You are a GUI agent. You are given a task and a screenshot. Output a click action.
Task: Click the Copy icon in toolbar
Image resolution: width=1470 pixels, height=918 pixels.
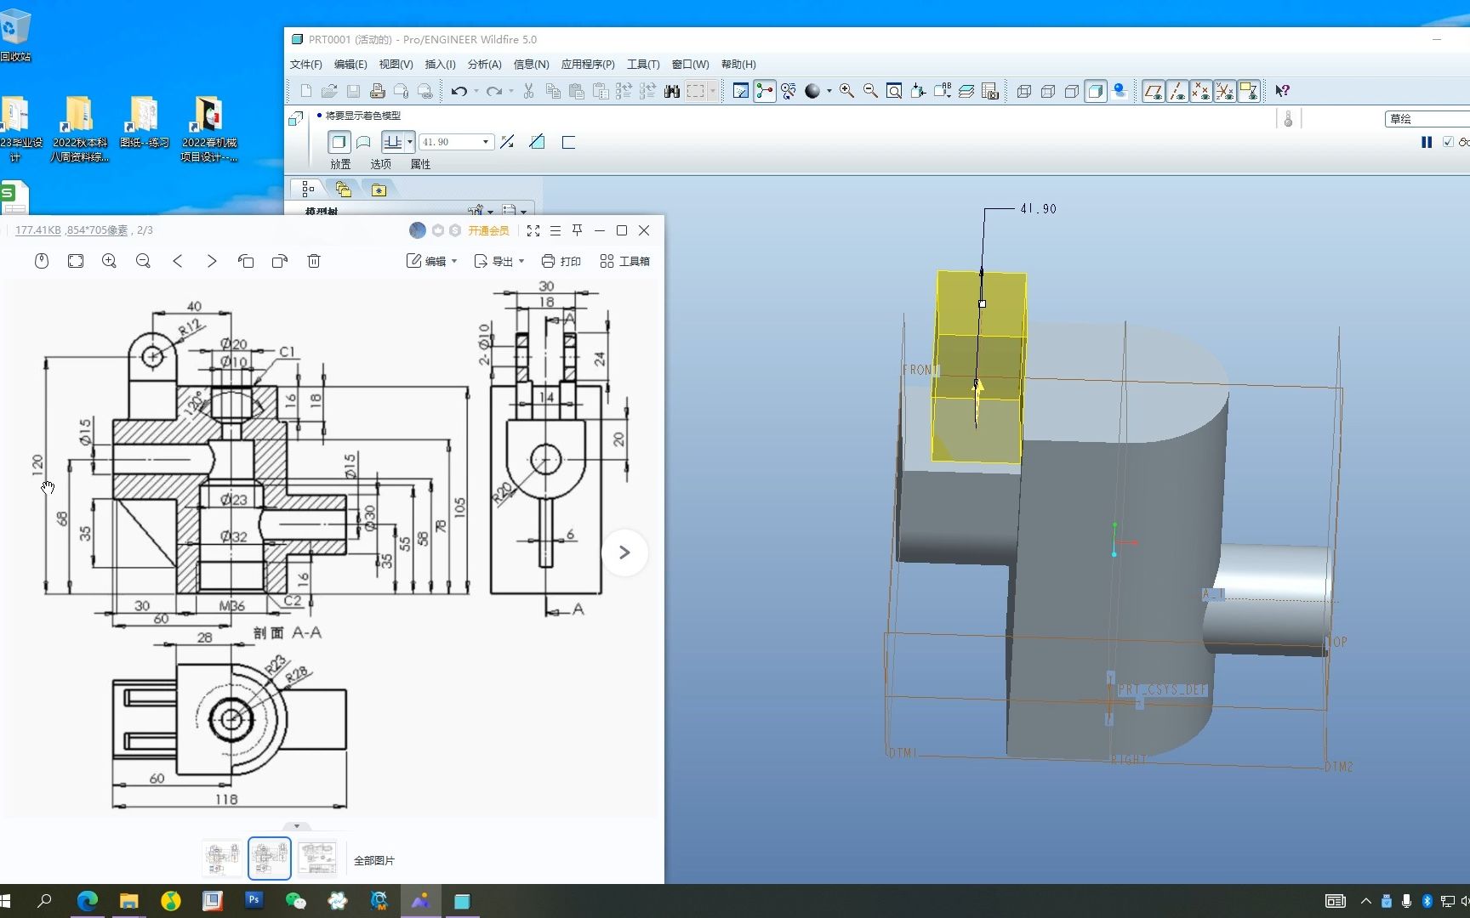pyautogui.click(x=553, y=91)
